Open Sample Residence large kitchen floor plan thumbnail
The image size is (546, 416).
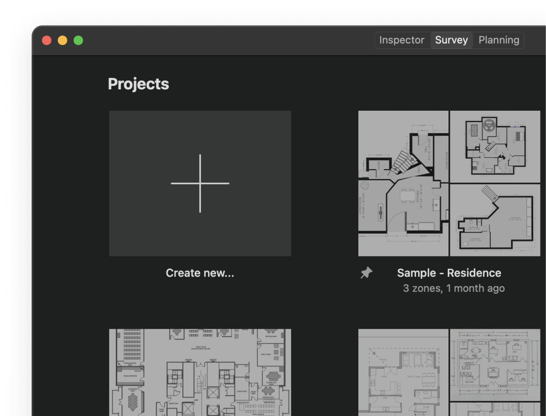click(403, 183)
